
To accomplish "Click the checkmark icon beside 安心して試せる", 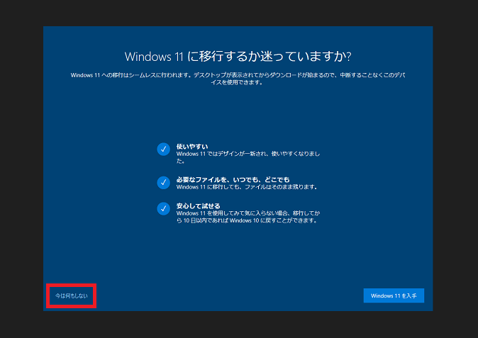I will [x=163, y=208].
